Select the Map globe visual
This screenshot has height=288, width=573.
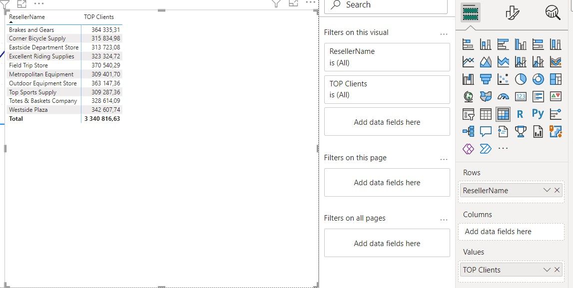coord(468,97)
